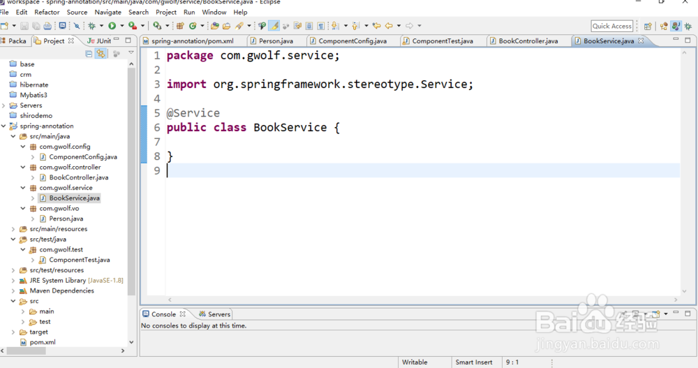Image resolution: width=698 pixels, height=368 pixels.
Task: Click the Print toolbar icon
Action: pos(47,26)
